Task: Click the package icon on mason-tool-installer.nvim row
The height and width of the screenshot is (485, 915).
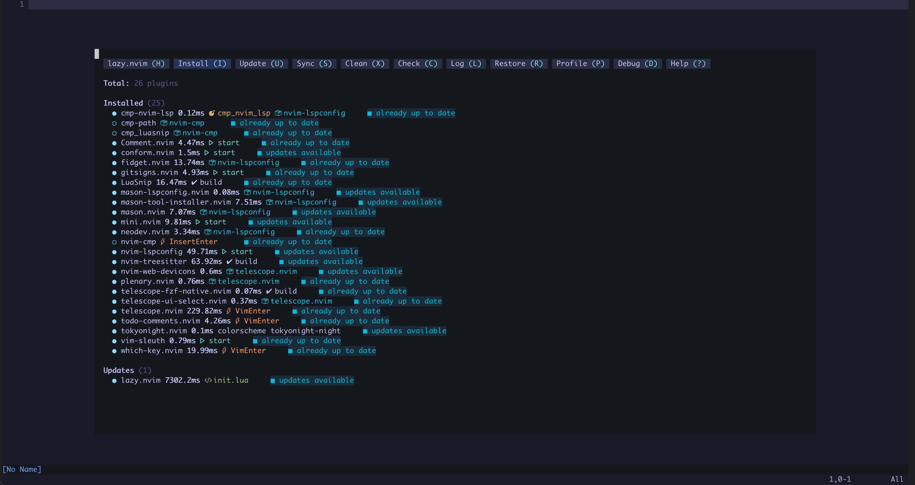Action: click(269, 202)
